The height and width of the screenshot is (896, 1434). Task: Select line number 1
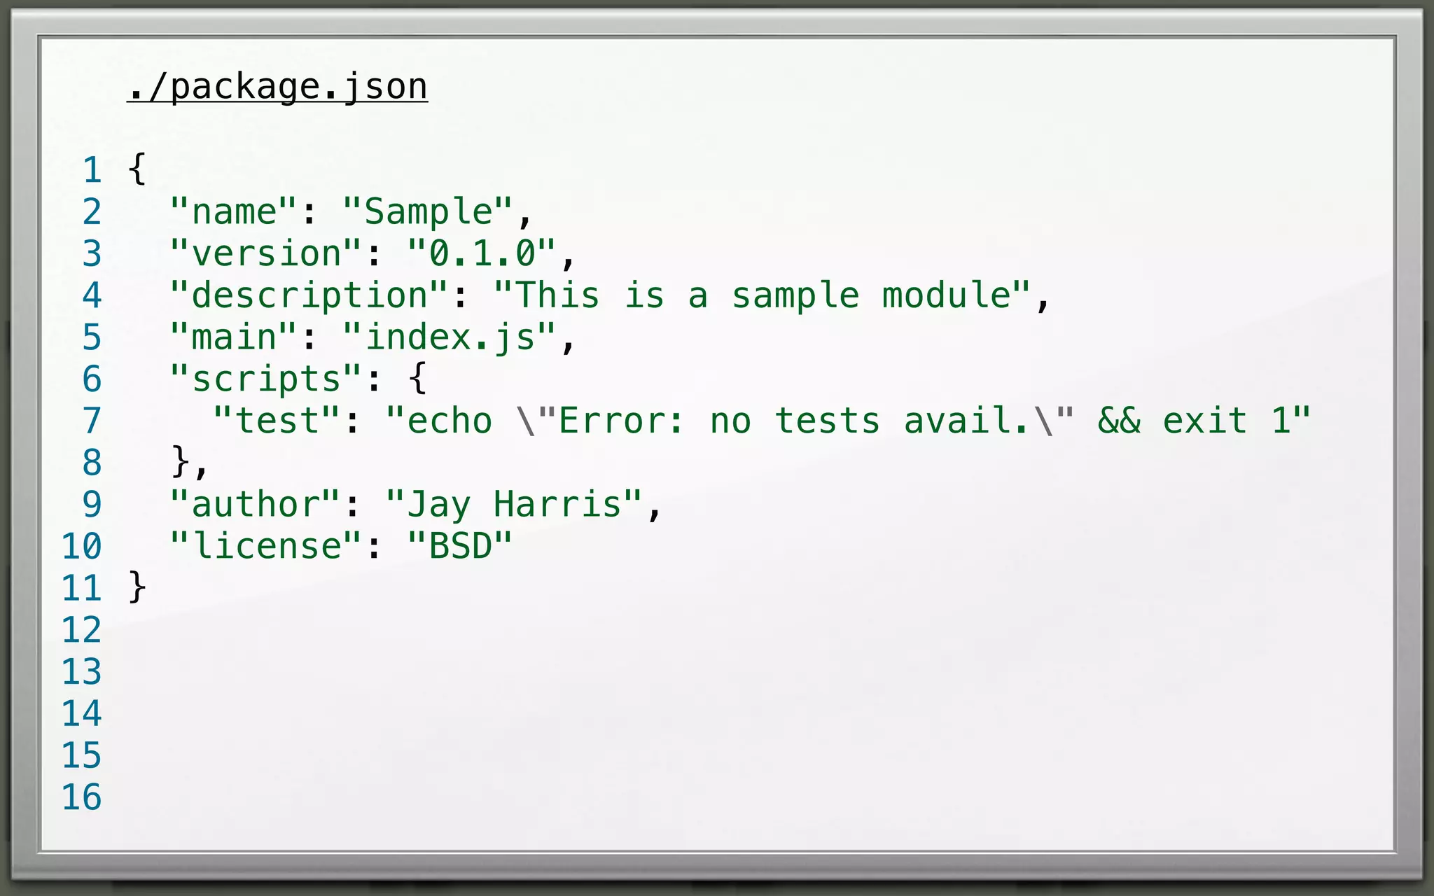click(92, 170)
